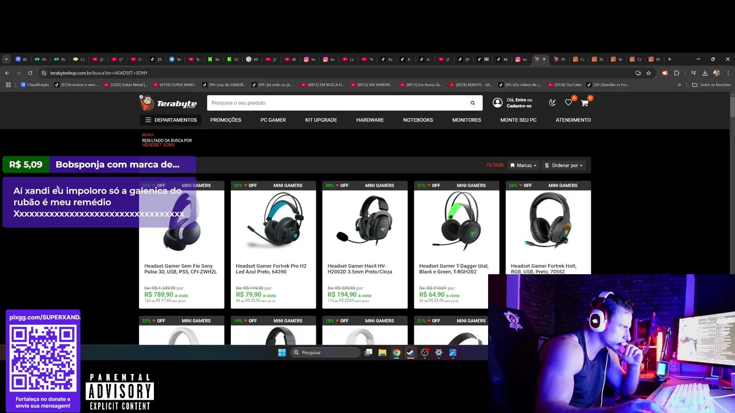Click the Terabyte shop logo
Viewport: 735px width, 413px height.
[x=168, y=103]
